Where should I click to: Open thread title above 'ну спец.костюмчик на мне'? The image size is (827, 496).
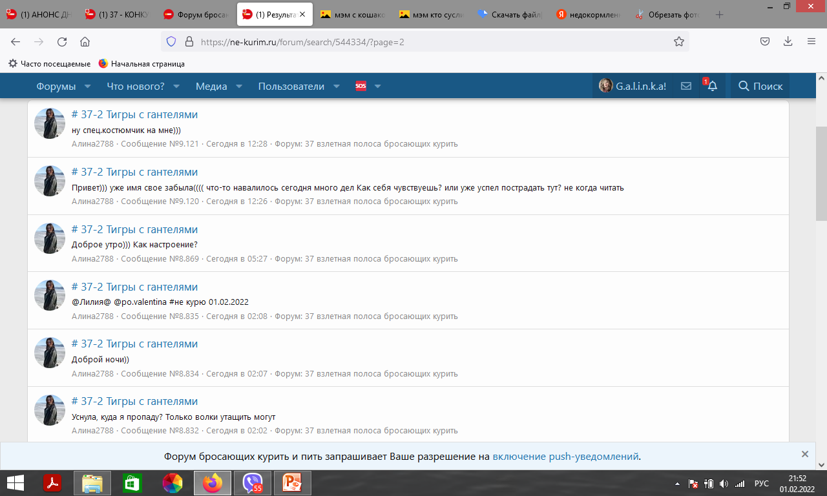pyautogui.click(x=134, y=115)
